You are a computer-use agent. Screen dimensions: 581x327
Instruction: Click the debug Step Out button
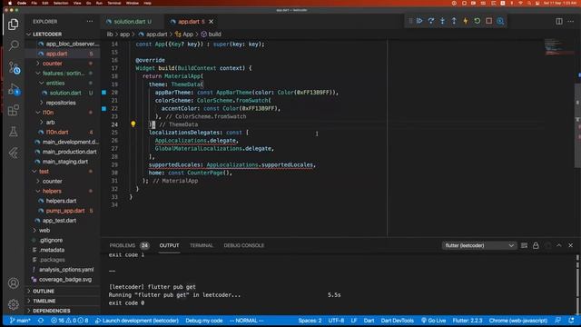pos(454,21)
